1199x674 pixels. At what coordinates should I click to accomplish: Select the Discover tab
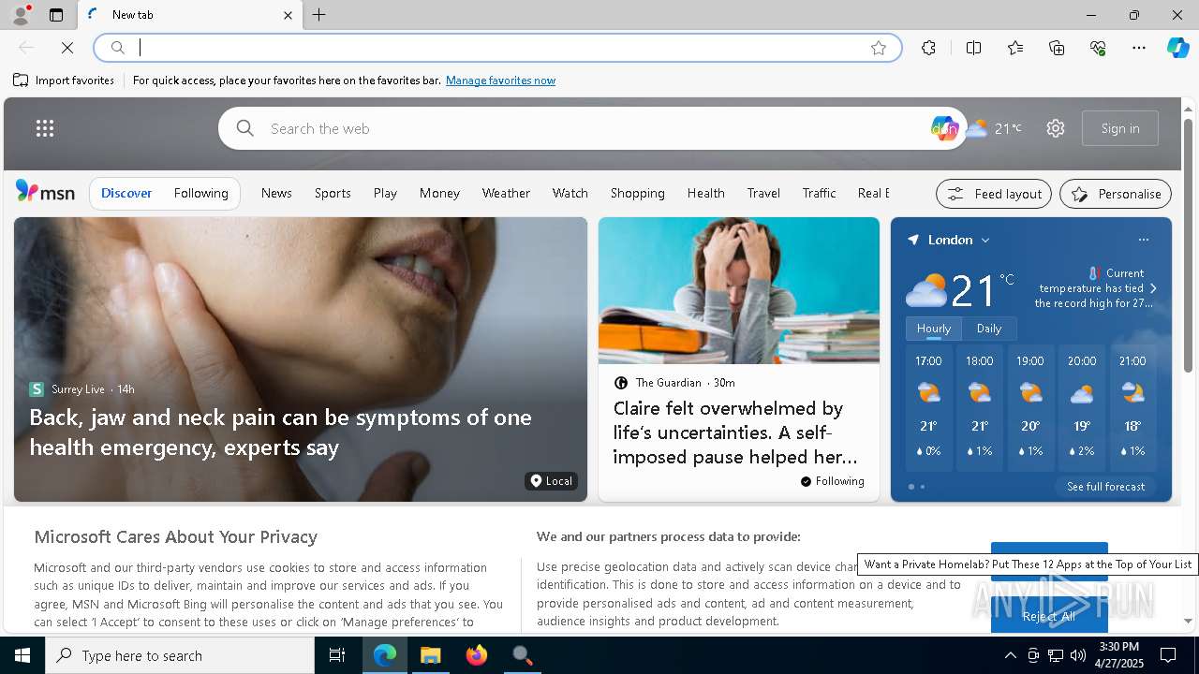(x=126, y=193)
